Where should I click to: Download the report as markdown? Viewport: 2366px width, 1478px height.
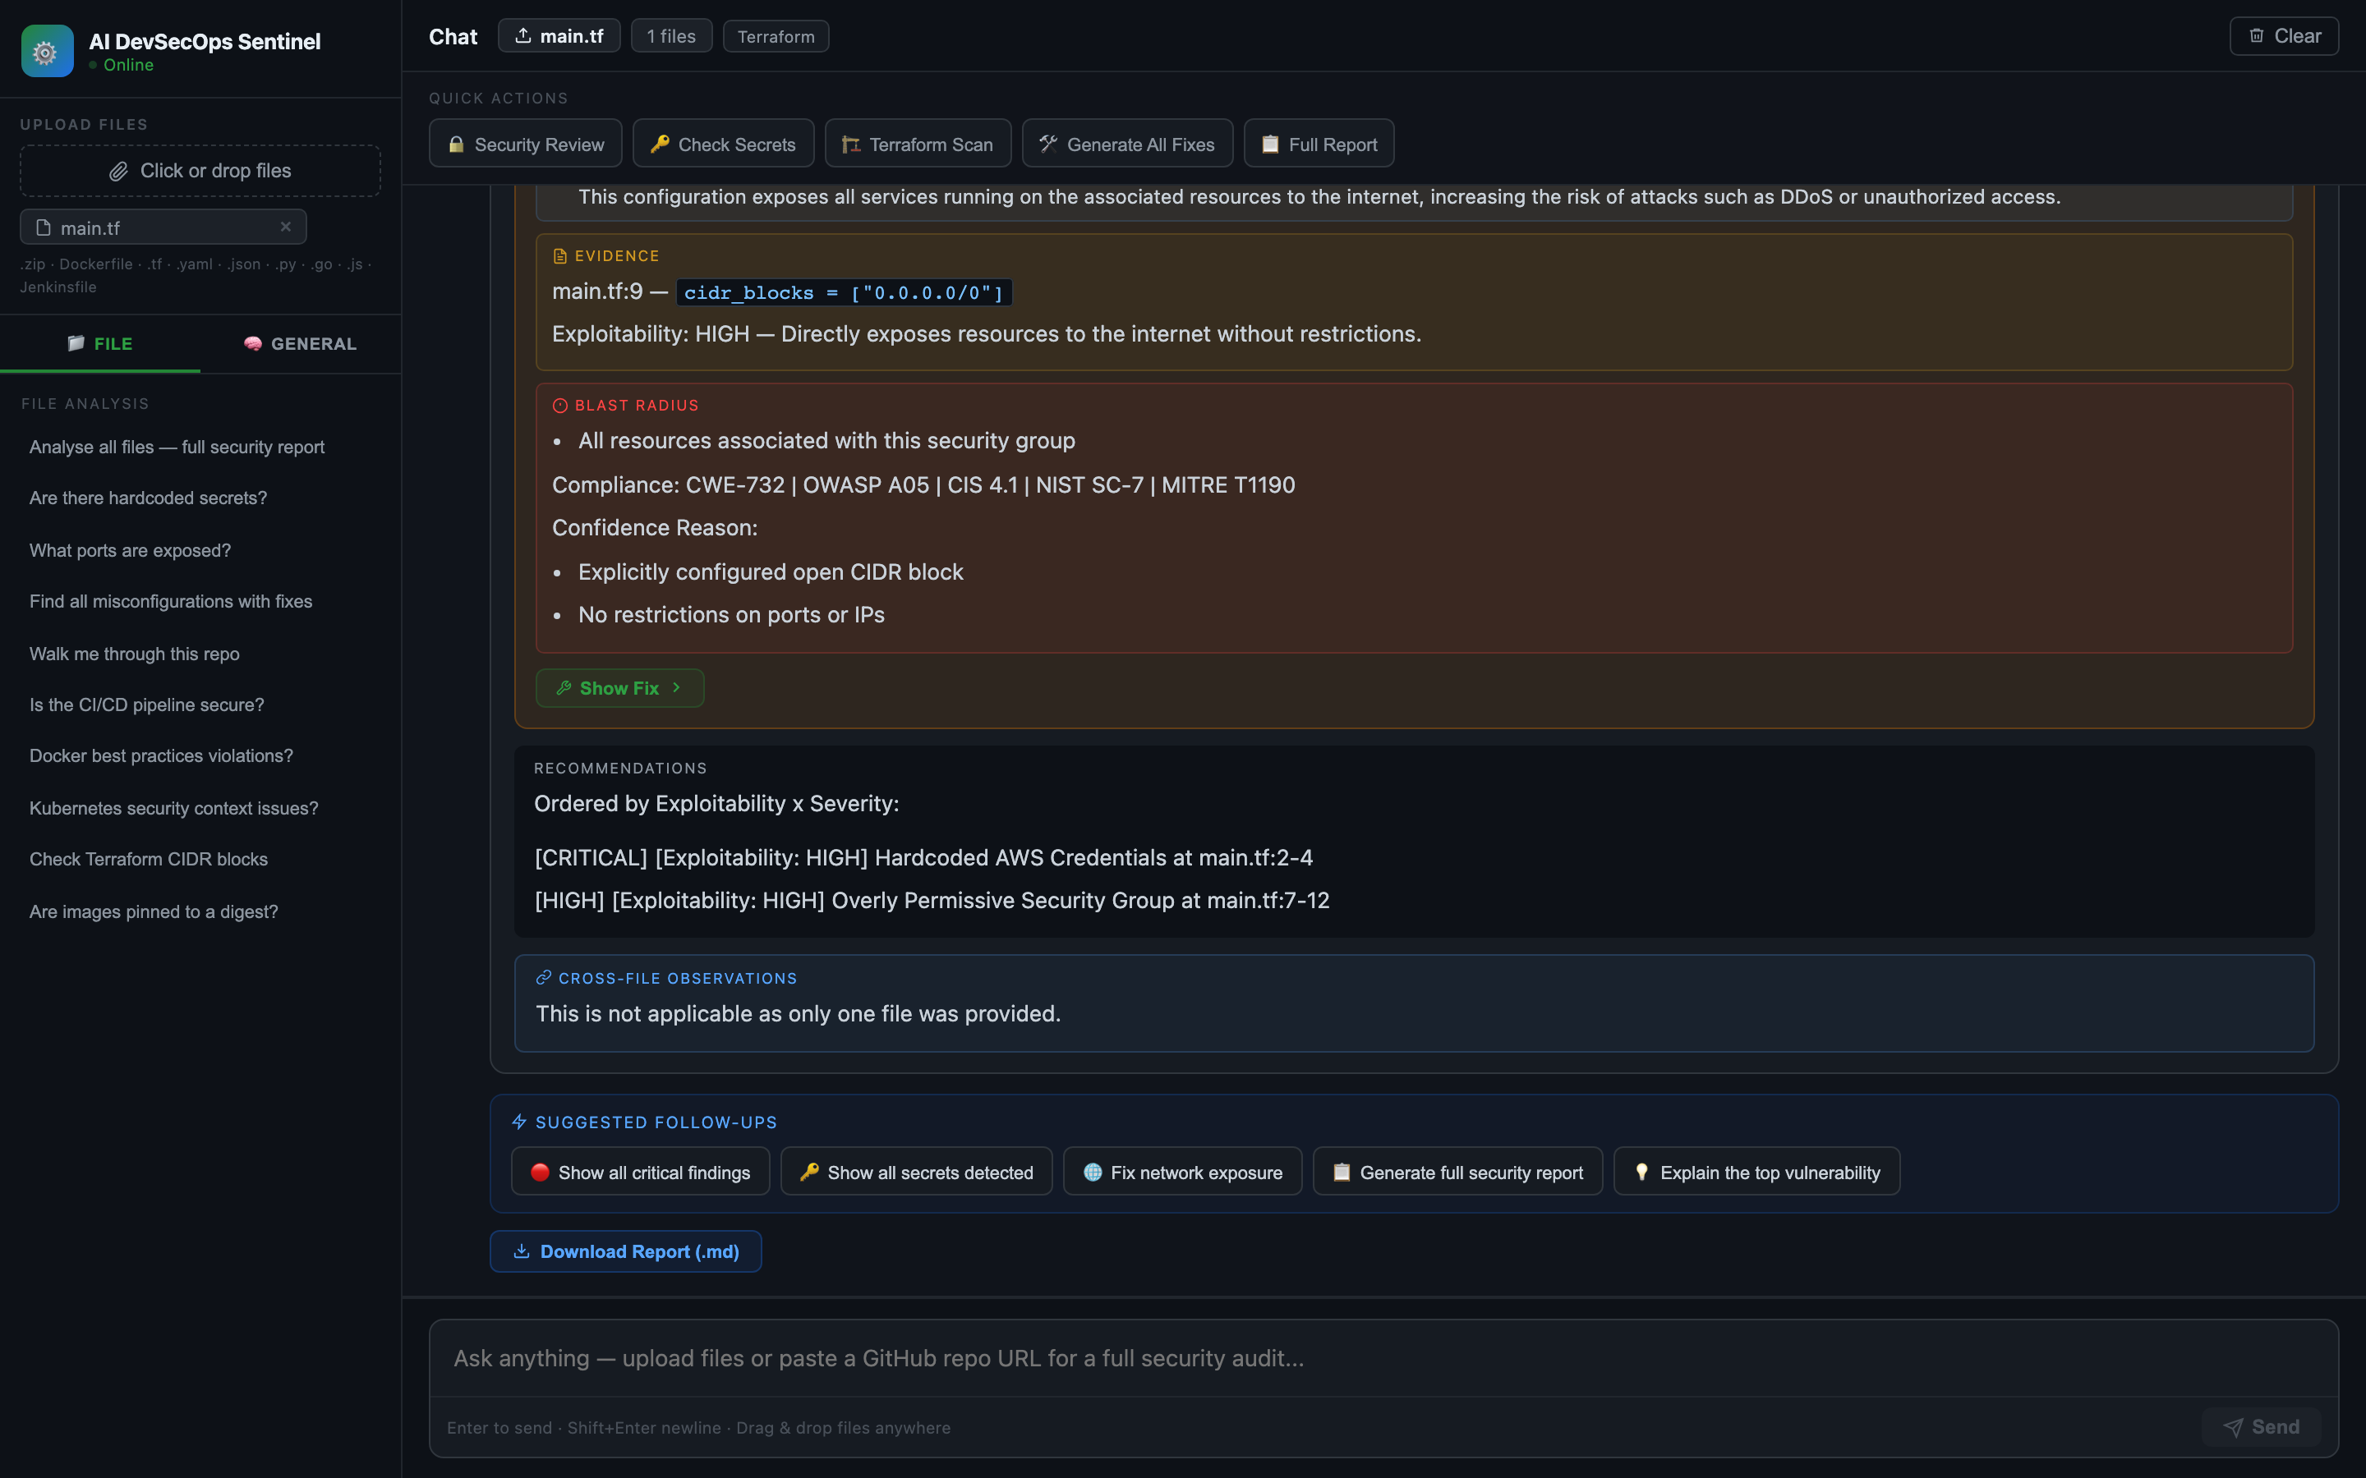(626, 1251)
